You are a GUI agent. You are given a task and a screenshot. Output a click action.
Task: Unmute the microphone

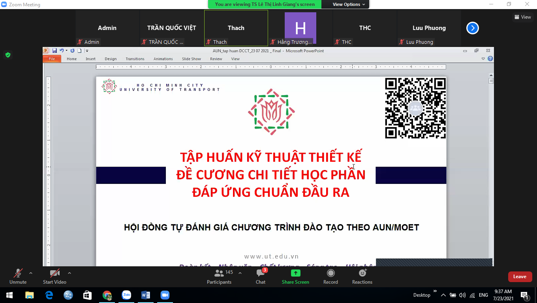click(x=18, y=276)
